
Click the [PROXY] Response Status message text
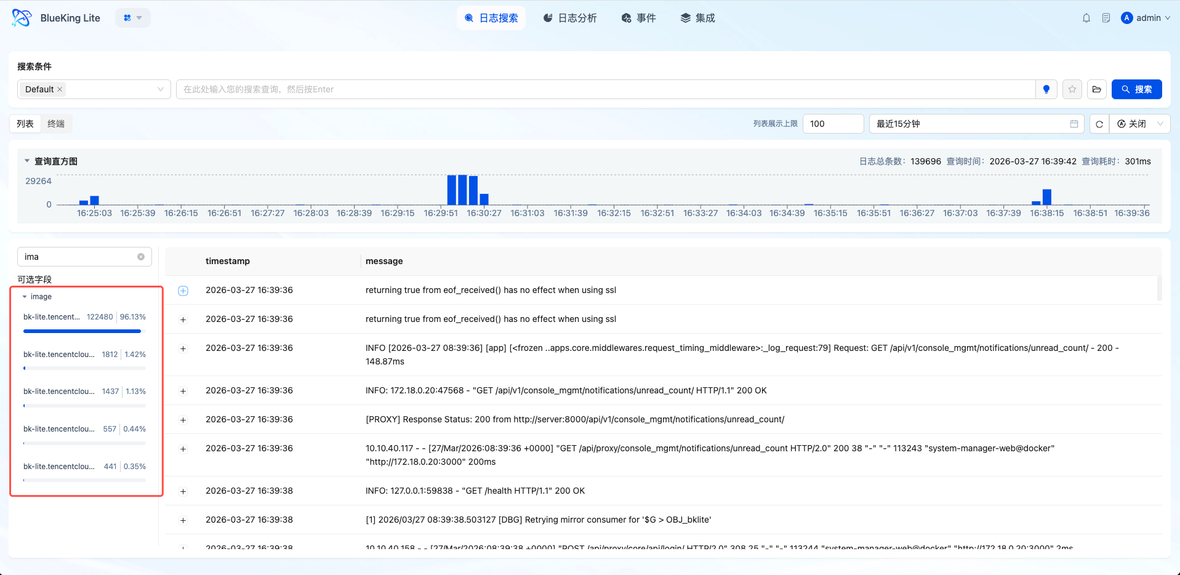coord(575,419)
